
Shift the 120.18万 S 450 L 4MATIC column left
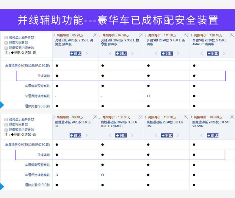pyautogui.click(x=201, y=54)
